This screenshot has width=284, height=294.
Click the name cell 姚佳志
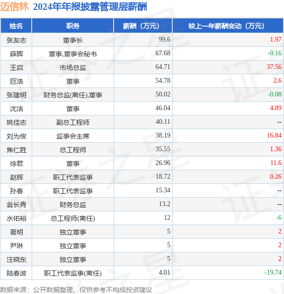click(x=17, y=122)
